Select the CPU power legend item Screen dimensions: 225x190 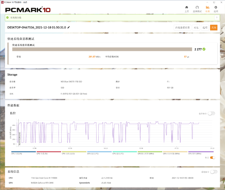(x=74, y=153)
